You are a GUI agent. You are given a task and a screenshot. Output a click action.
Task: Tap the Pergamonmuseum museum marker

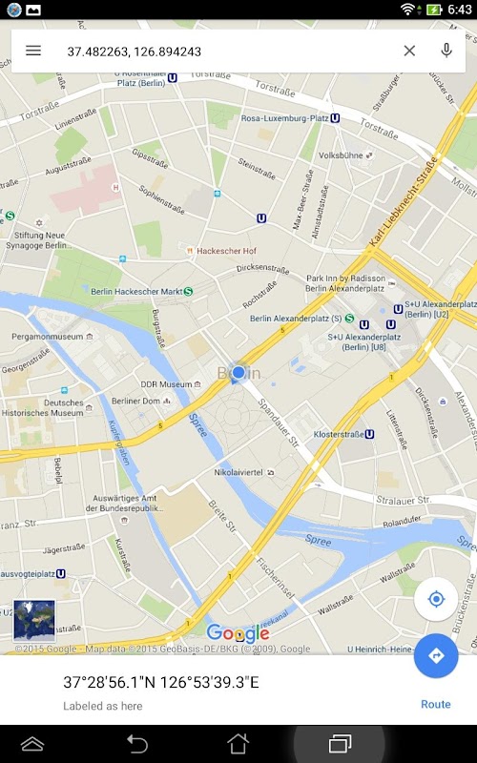(90, 337)
